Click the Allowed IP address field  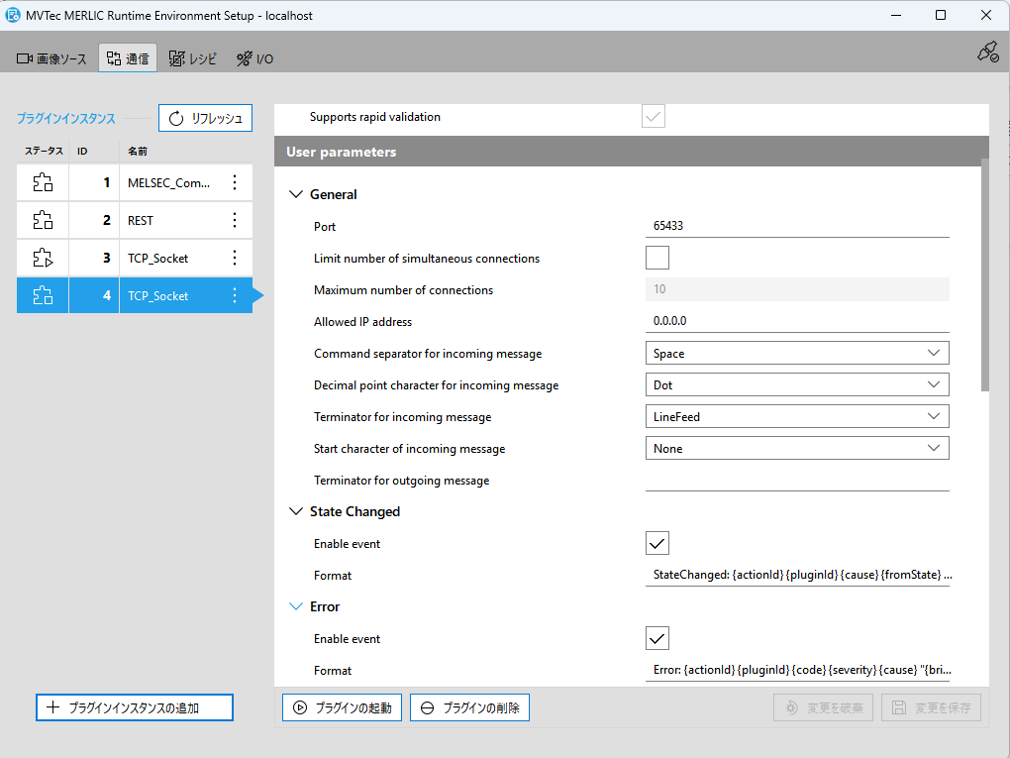click(797, 321)
